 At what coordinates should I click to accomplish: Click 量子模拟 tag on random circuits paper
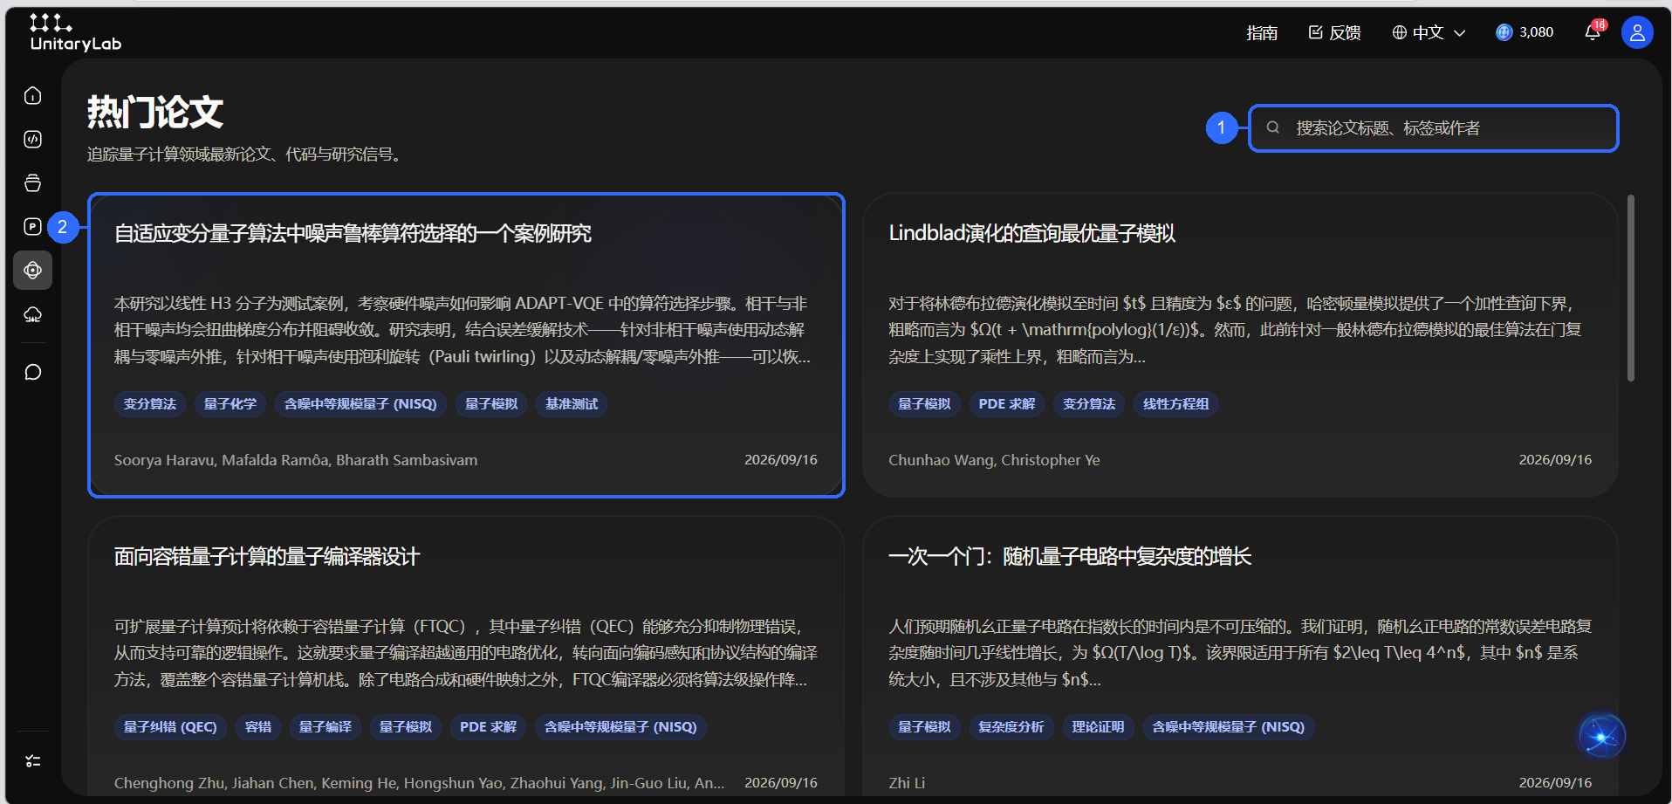924,727
